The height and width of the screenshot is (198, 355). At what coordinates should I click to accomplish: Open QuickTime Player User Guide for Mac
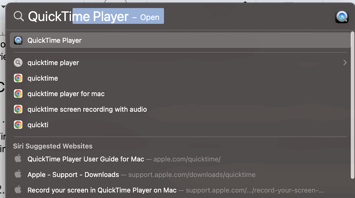pos(180,159)
